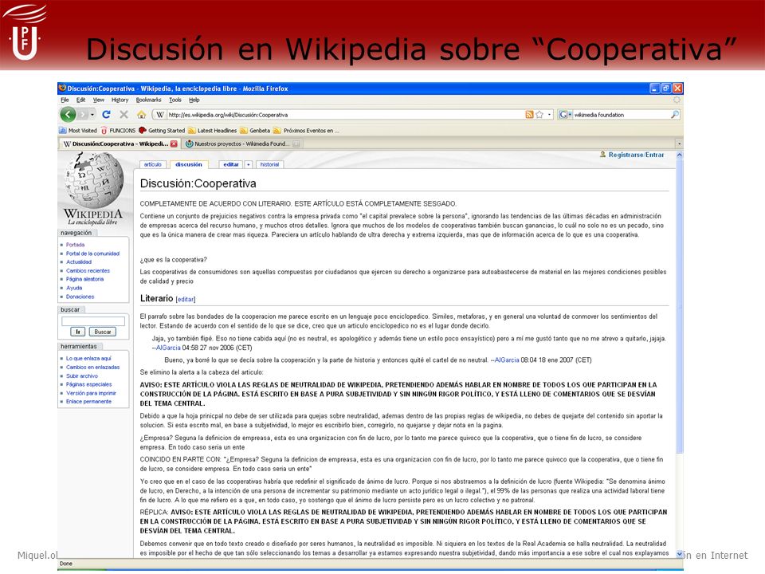Click the plus new section tab
This screenshot has height=574, width=765.
(249, 164)
